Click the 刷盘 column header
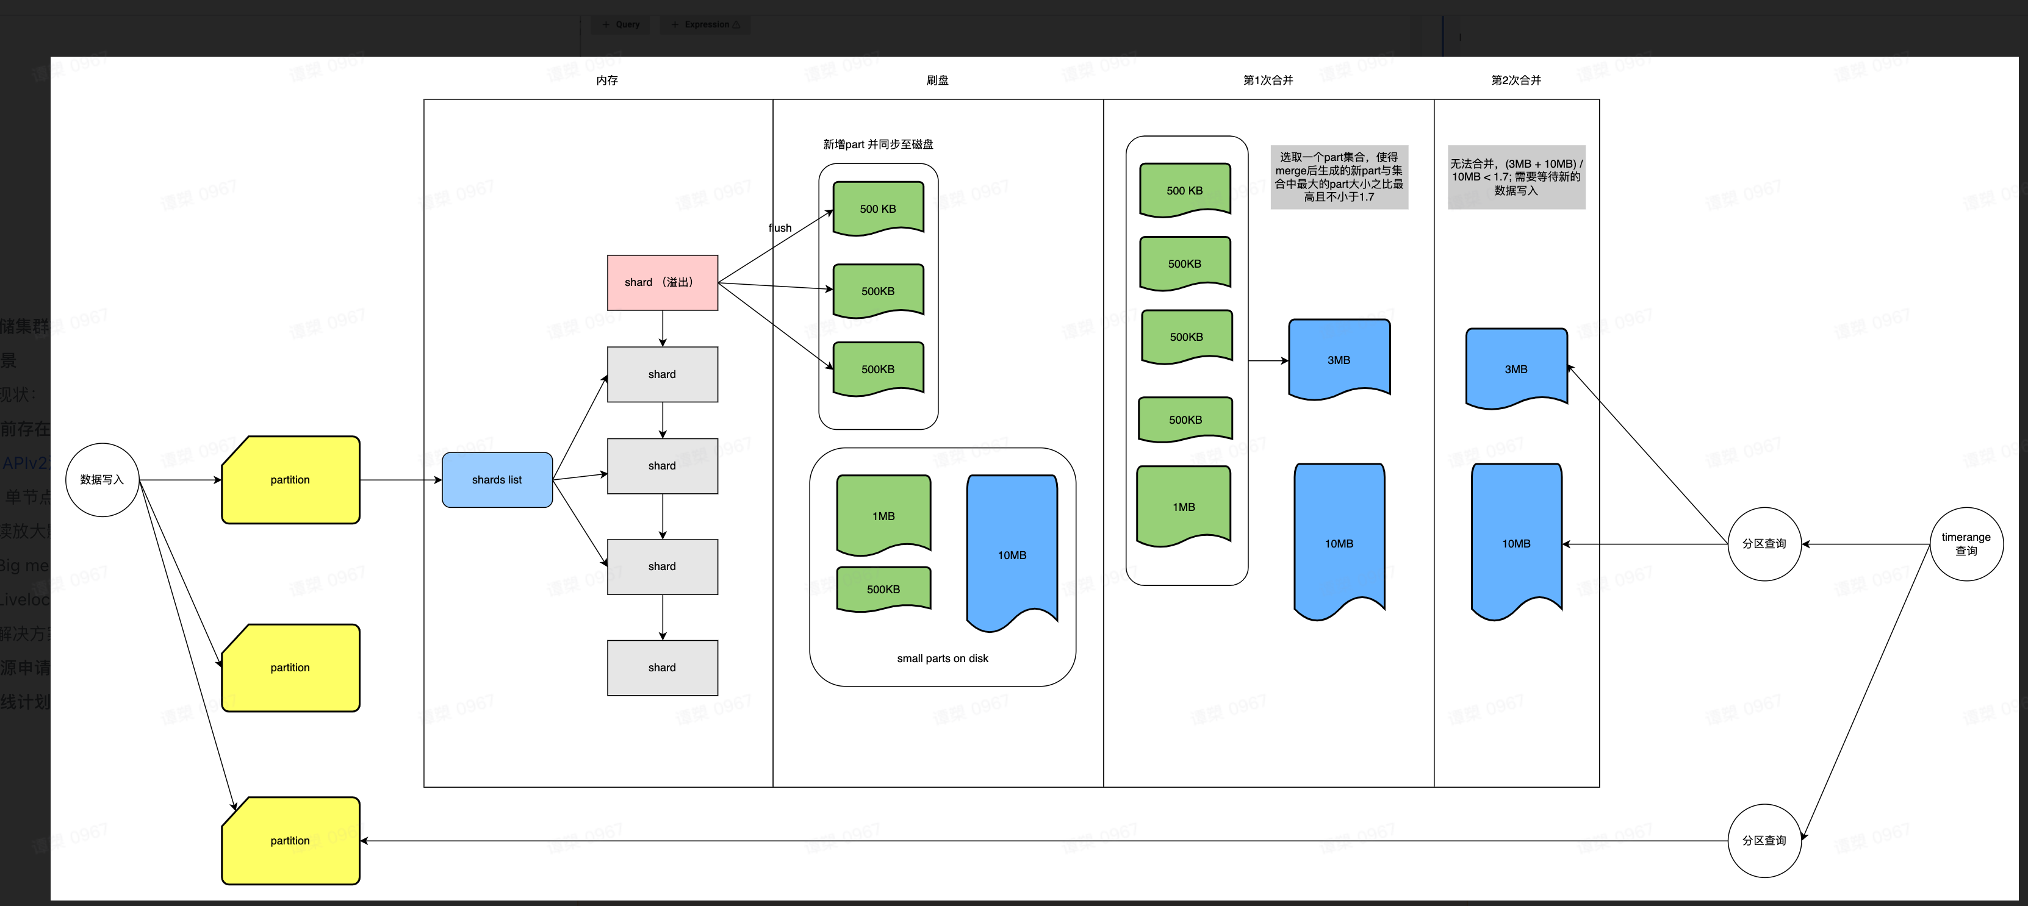 (x=937, y=80)
